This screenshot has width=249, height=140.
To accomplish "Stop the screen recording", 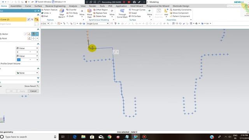I will click(129, 2).
